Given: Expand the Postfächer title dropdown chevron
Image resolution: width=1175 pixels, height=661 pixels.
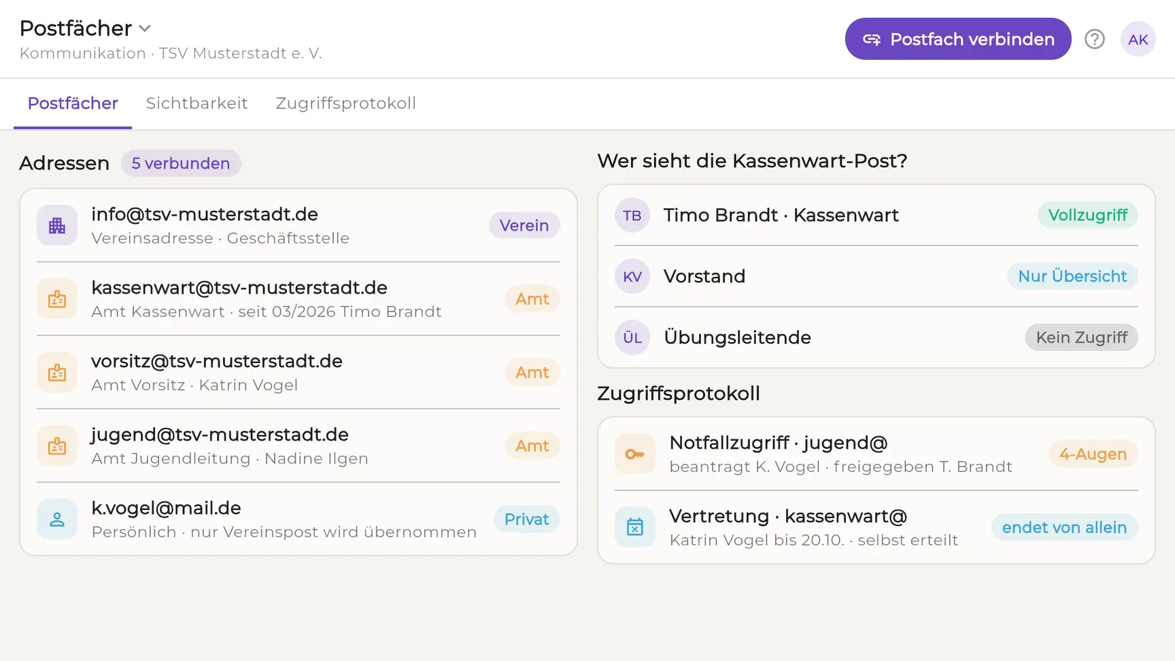Looking at the screenshot, I should [x=144, y=29].
